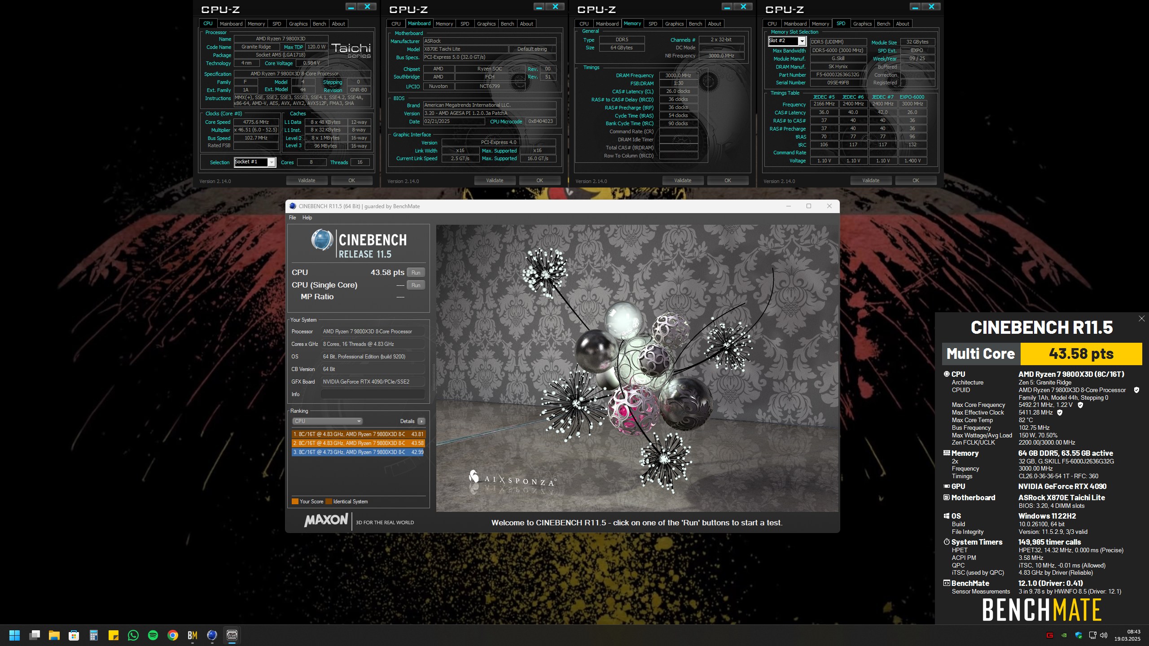Image resolution: width=1149 pixels, height=646 pixels.
Task: Open the File menu in Cinebench
Action: [292, 218]
